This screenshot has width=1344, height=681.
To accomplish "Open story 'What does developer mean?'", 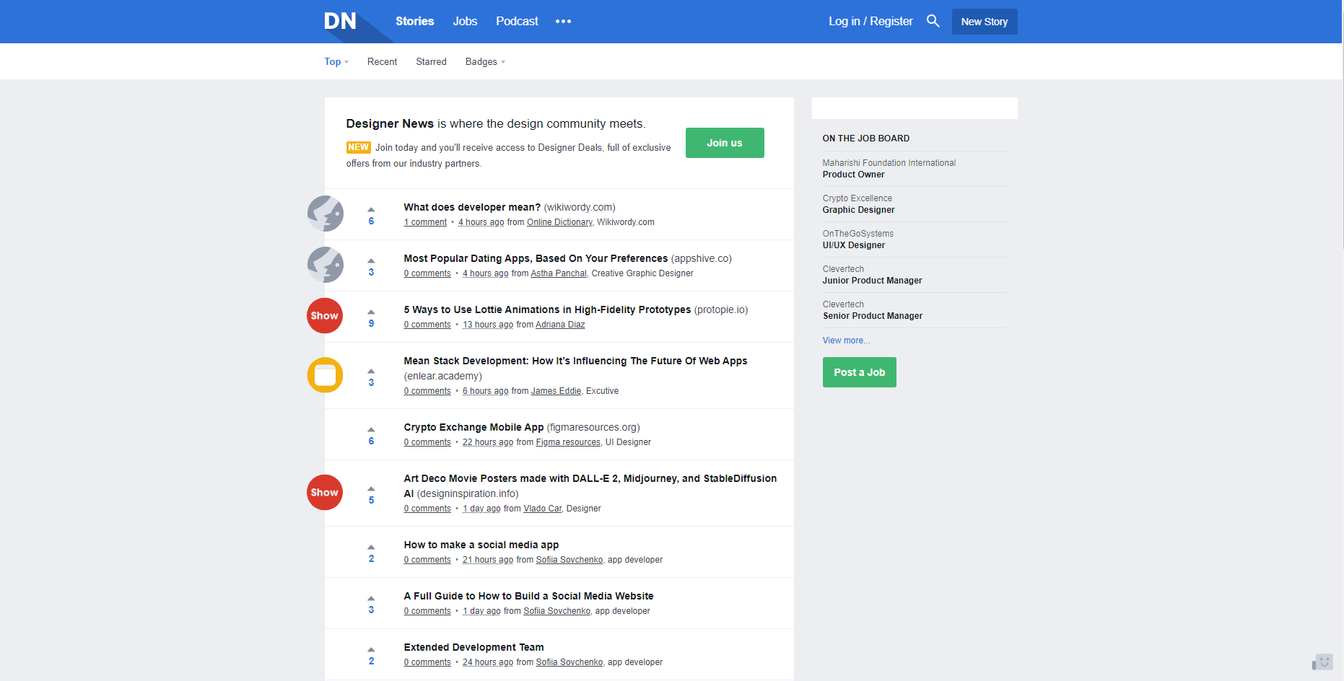I will pos(472,207).
